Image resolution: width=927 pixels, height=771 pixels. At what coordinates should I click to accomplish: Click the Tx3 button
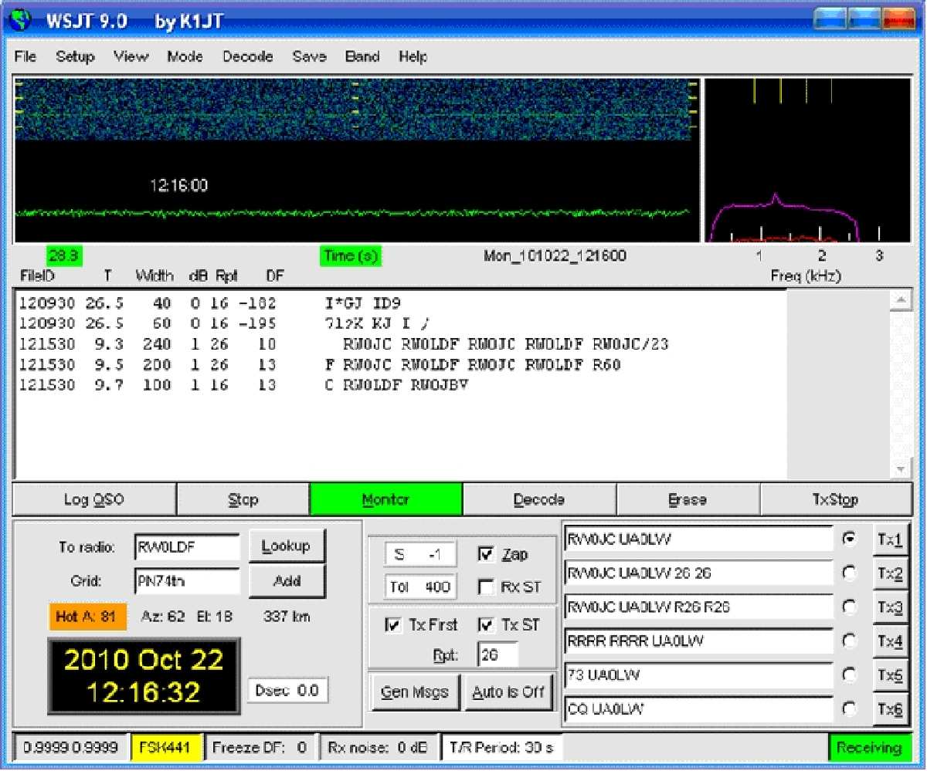[x=889, y=608]
